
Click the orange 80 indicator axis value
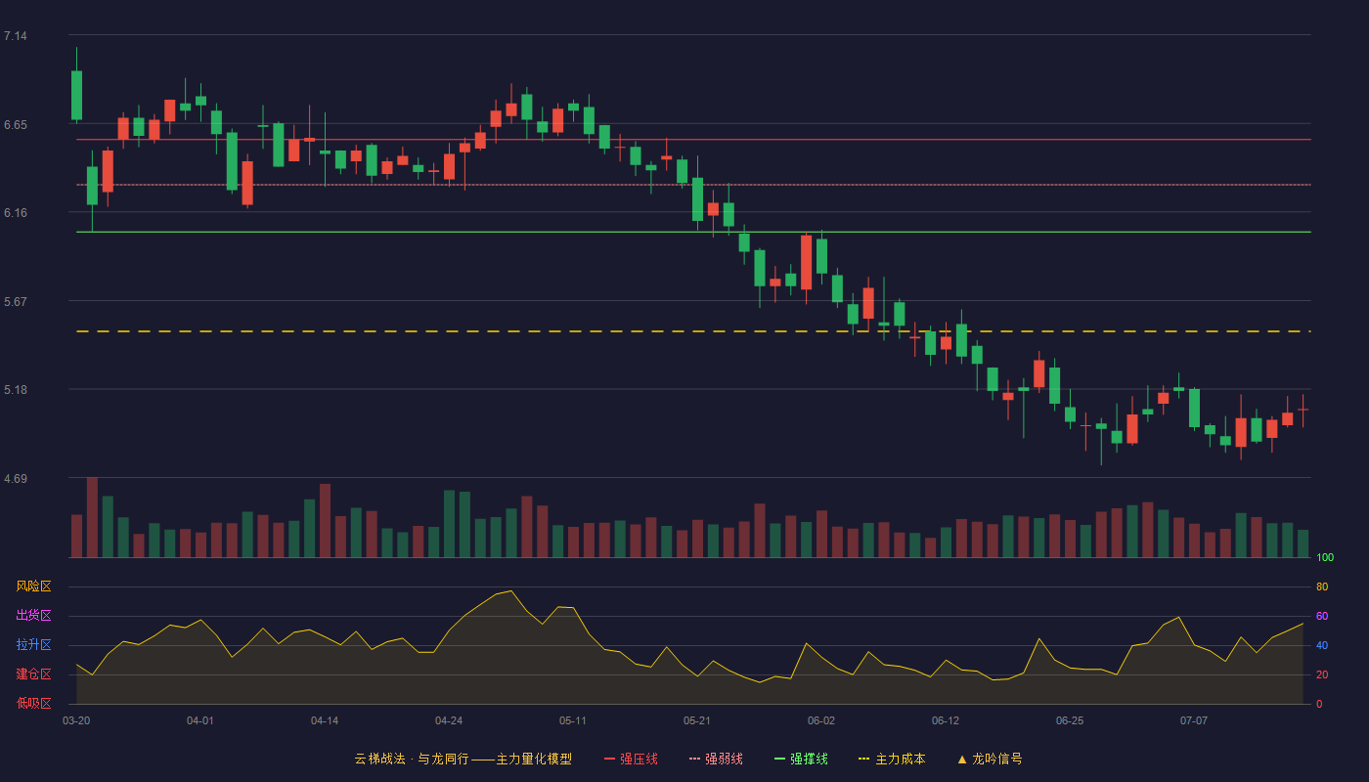point(1322,587)
